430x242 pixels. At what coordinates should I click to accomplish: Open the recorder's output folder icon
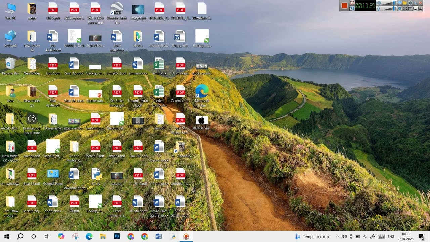pos(405,3)
